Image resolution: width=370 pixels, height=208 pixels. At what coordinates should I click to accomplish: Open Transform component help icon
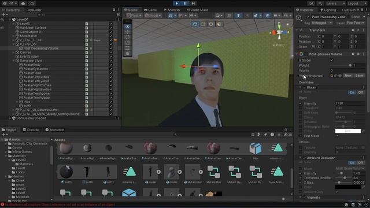point(353,30)
